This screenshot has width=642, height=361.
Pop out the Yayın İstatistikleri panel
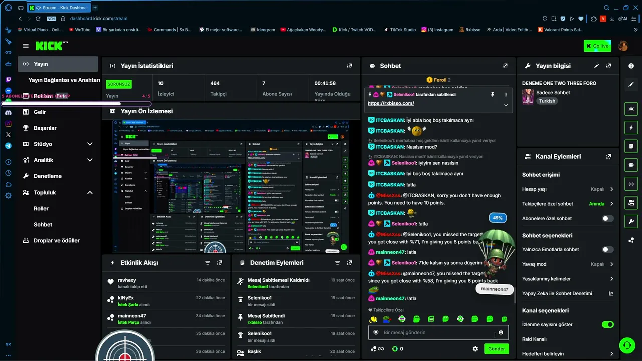[350, 66]
